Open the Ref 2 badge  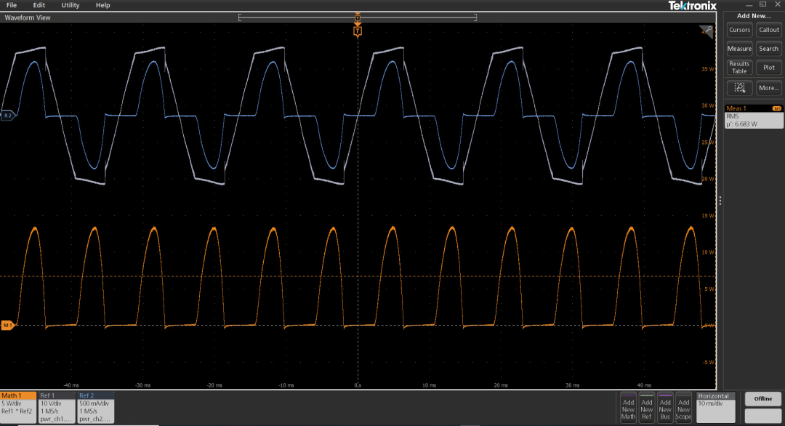pos(95,407)
